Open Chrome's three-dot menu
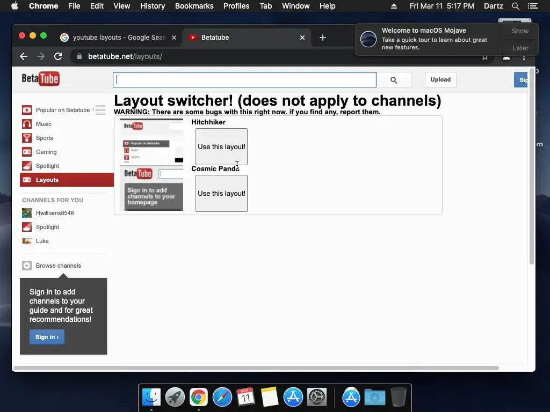Image resolution: width=550 pixels, height=412 pixels. [524, 58]
